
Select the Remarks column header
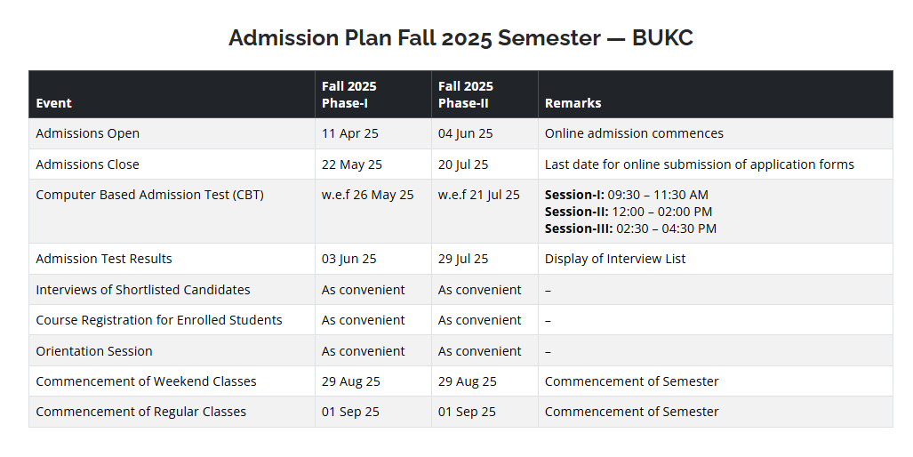[x=573, y=103]
